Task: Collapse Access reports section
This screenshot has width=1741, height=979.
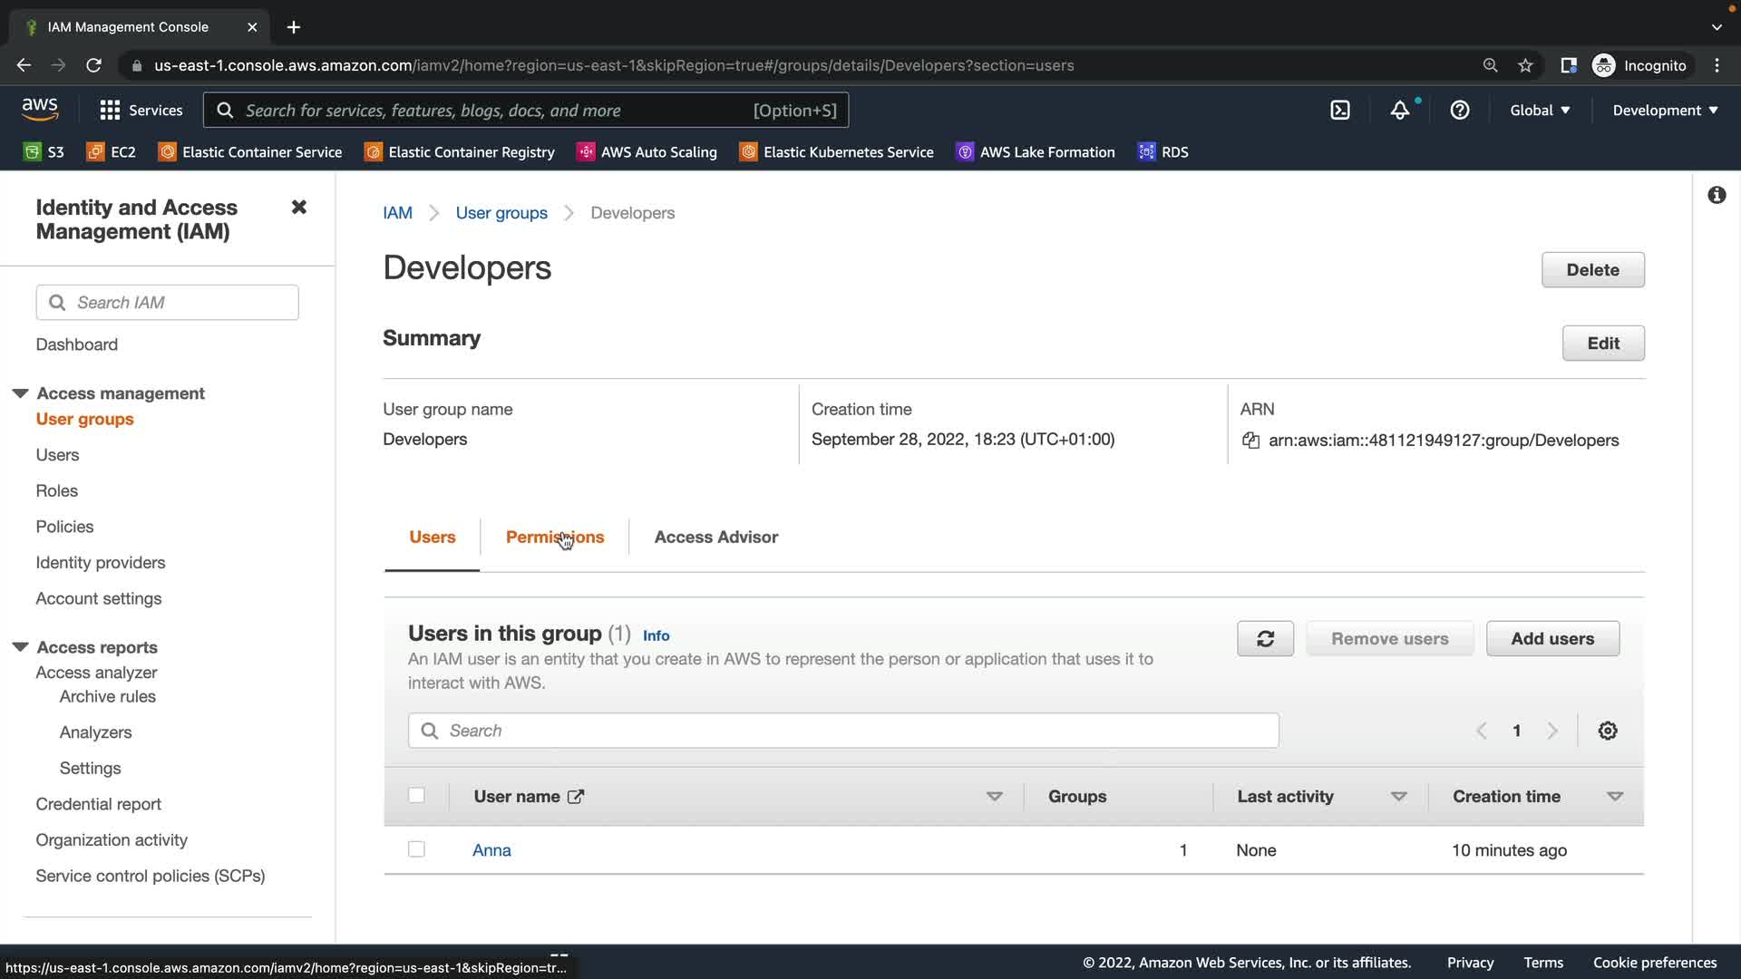Action: click(x=20, y=647)
